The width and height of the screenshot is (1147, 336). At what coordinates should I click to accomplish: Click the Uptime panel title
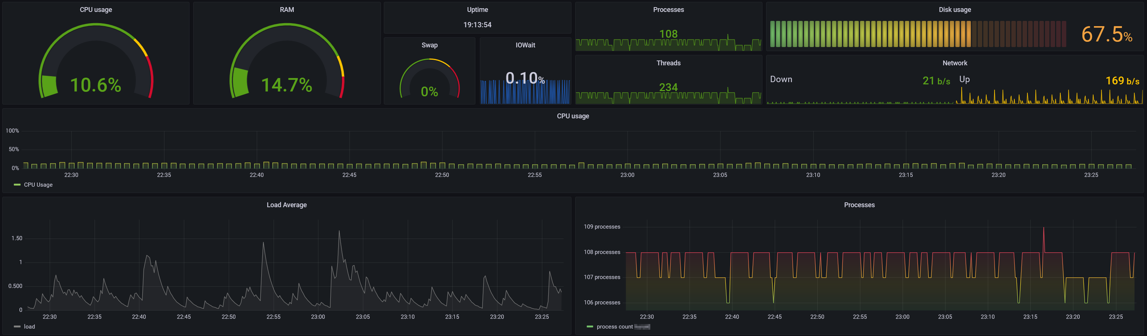[477, 9]
